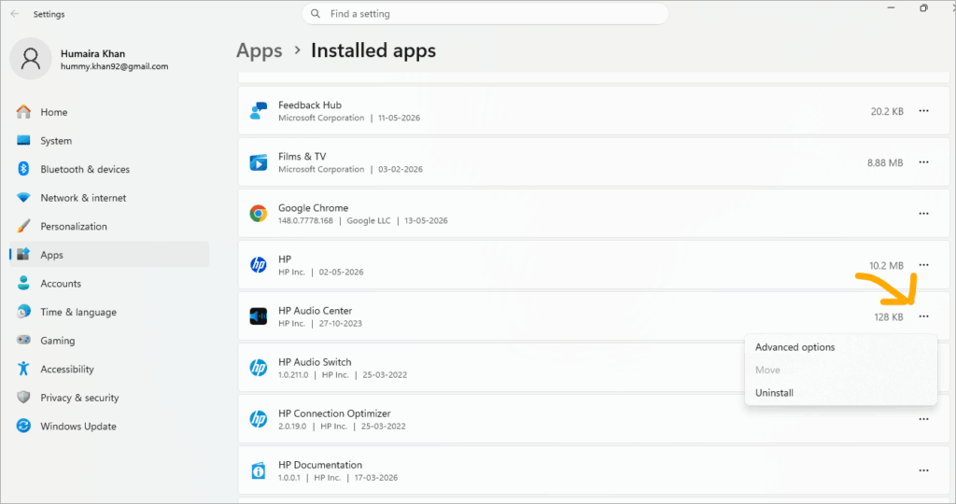Select the Network & internet icon
This screenshot has width=956, height=504.
point(23,198)
